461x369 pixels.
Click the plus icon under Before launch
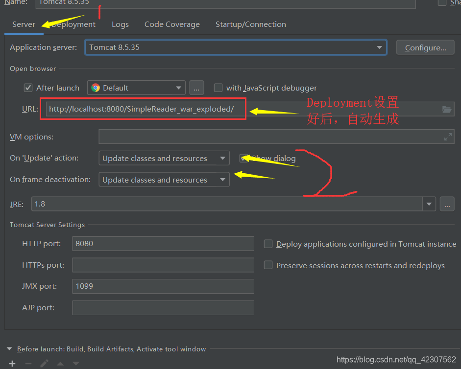coord(12,364)
